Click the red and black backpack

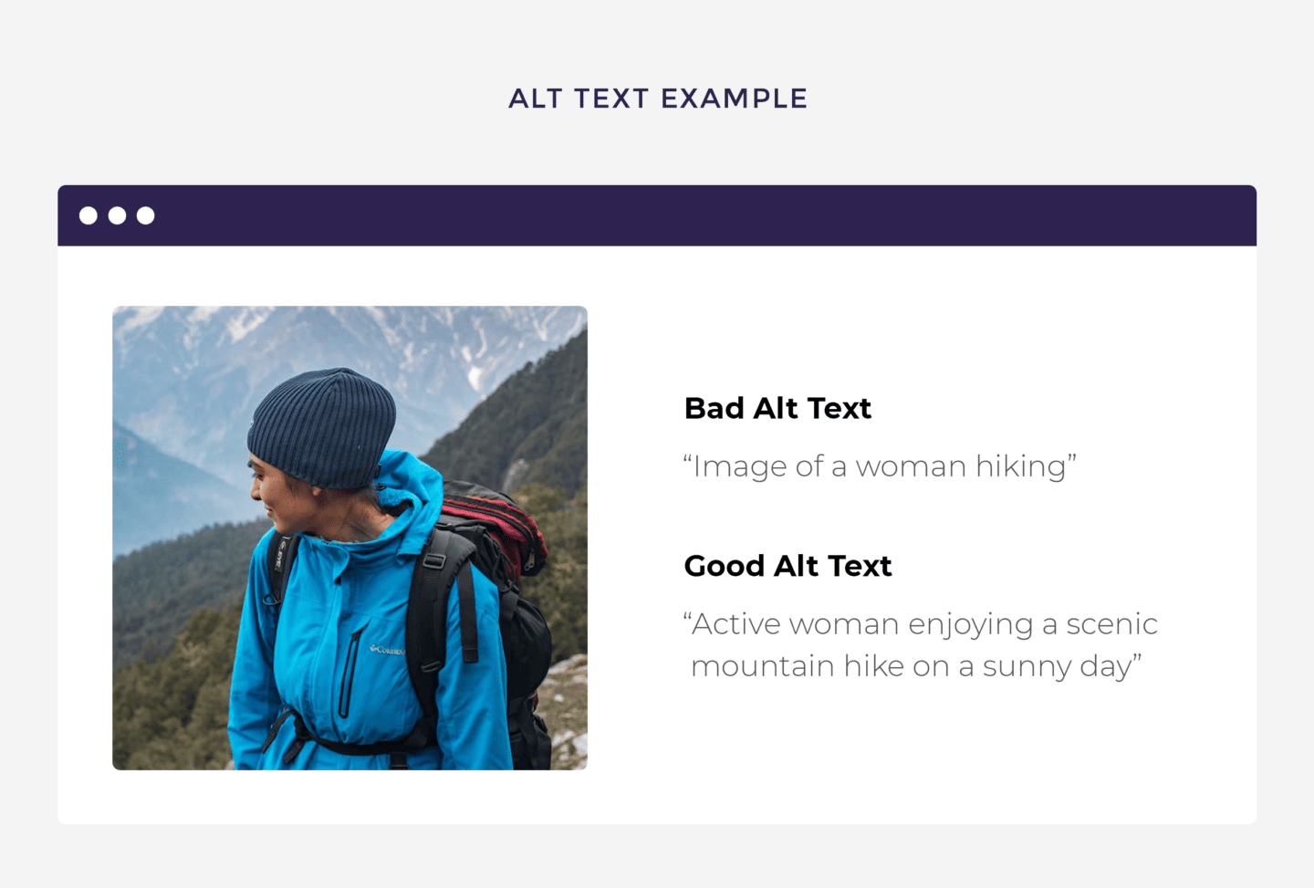(497, 529)
